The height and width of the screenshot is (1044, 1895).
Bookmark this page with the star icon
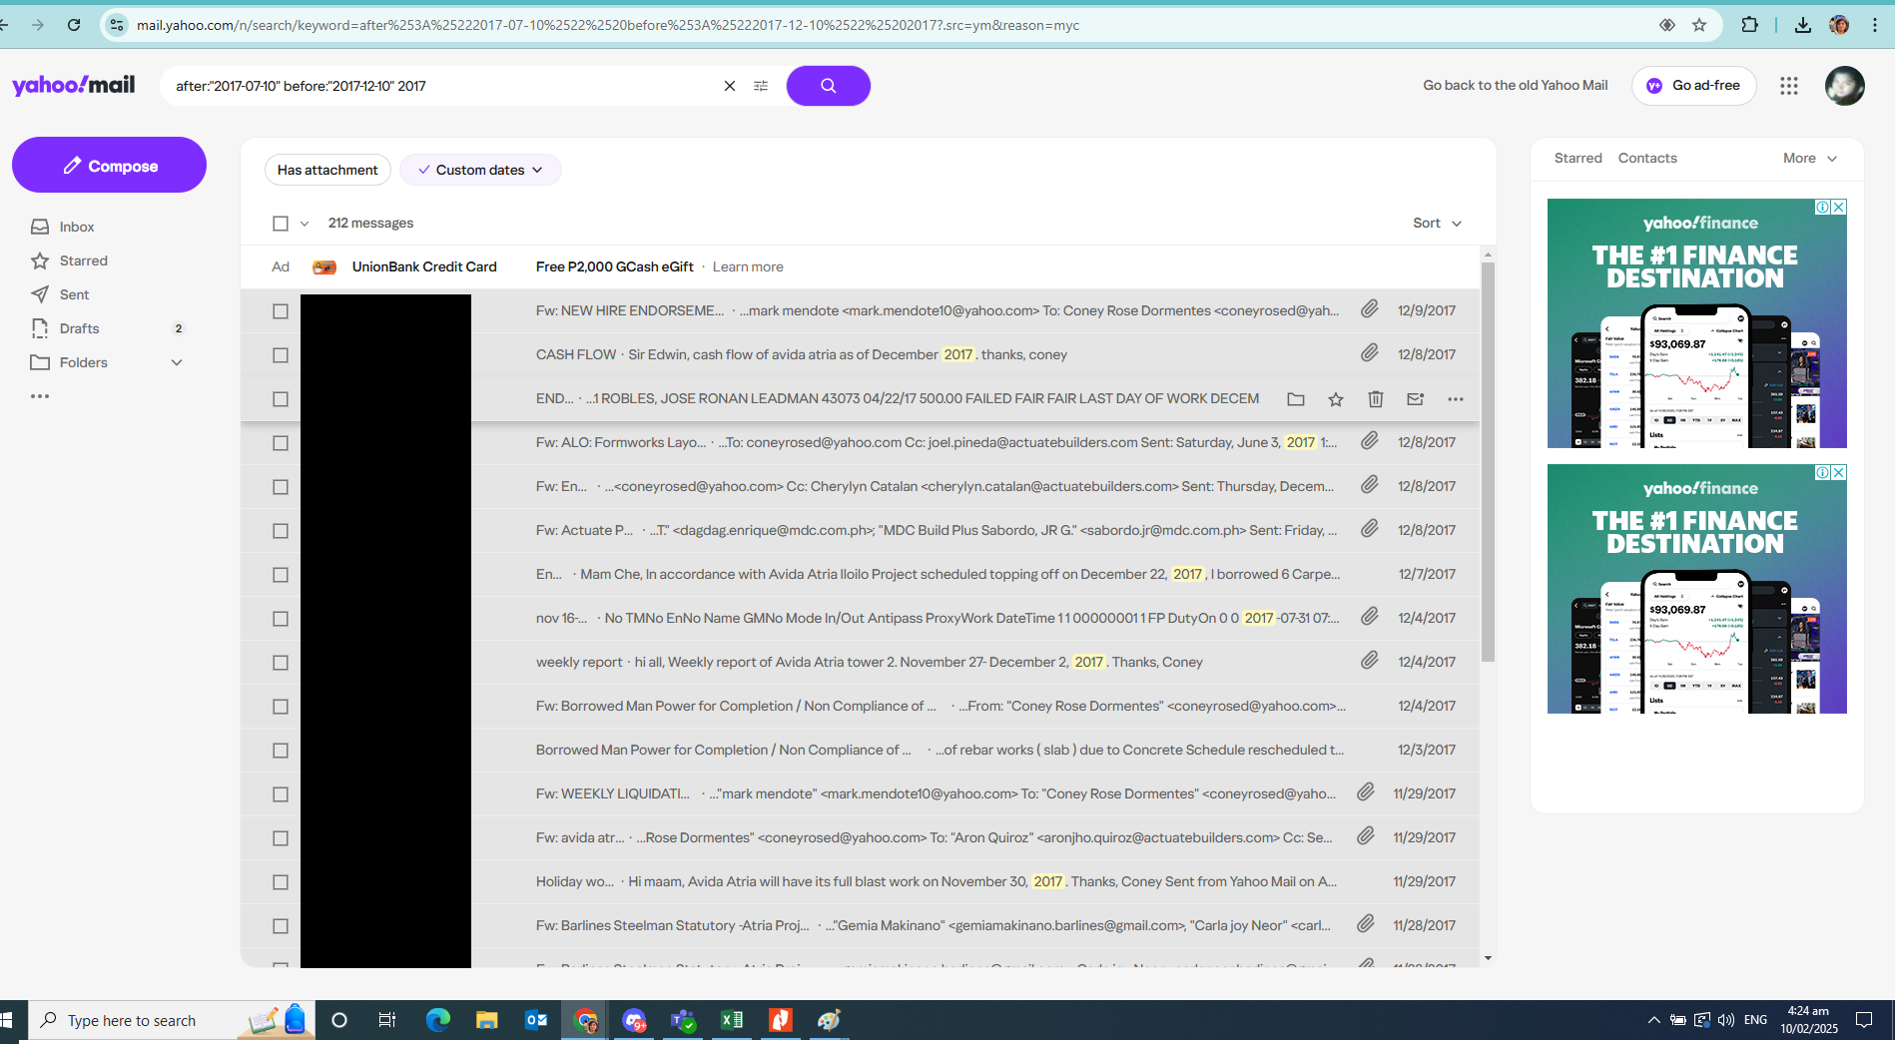[x=1699, y=25]
